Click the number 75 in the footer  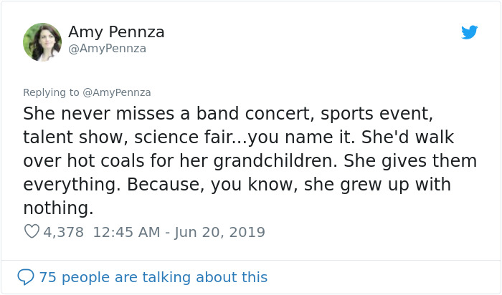point(47,277)
